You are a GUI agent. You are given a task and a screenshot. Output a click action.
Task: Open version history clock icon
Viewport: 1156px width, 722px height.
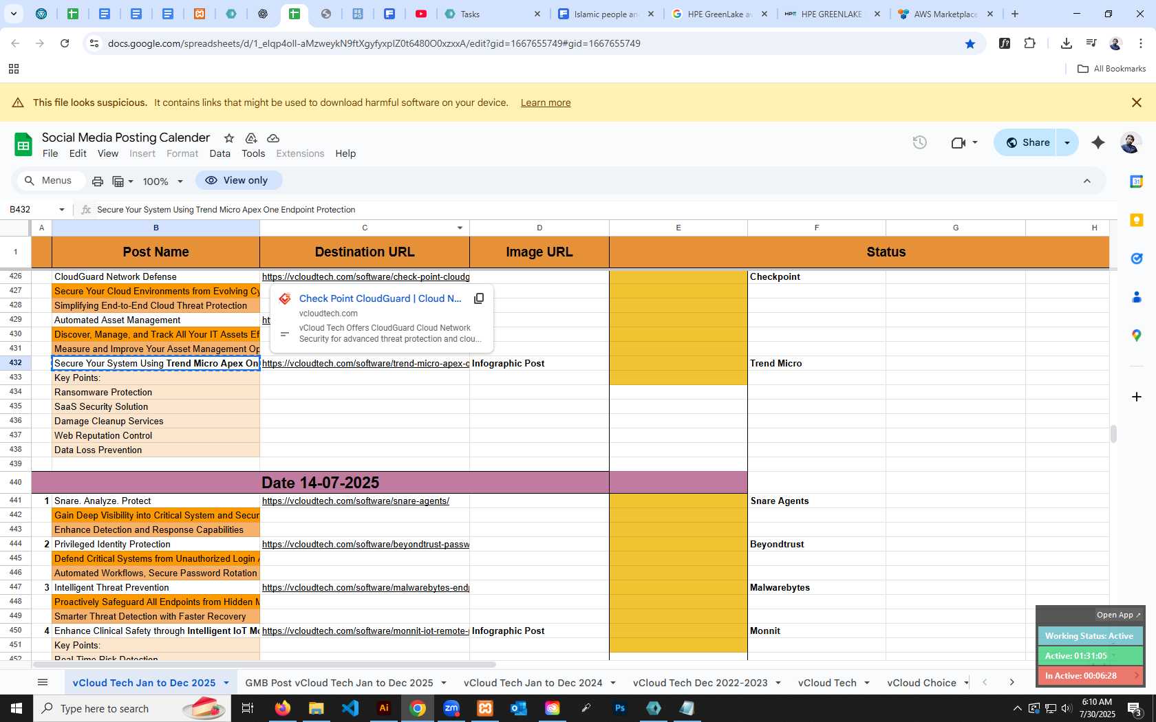click(x=919, y=142)
